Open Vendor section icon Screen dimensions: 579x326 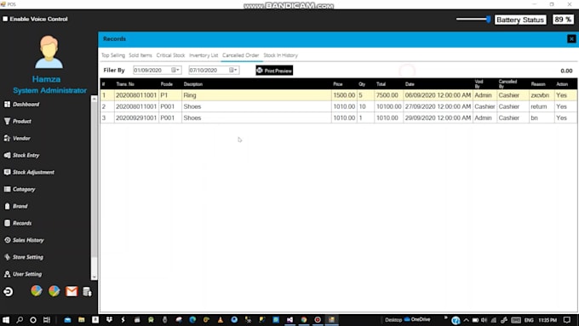7,138
